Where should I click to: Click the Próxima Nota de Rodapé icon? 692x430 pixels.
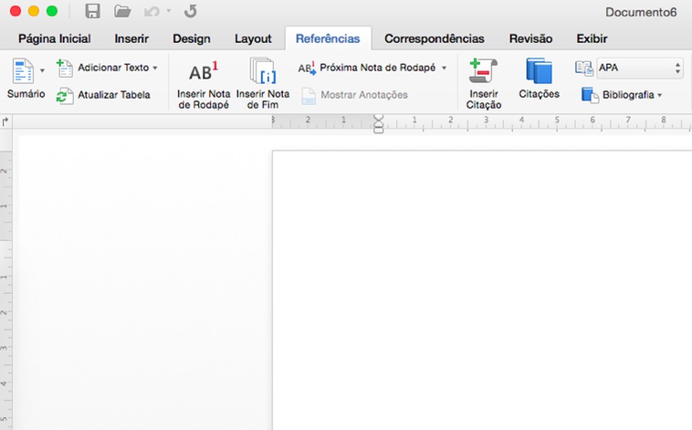pyautogui.click(x=307, y=68)
